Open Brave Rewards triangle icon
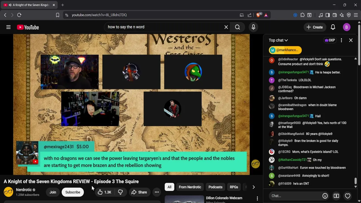 click(266, 15)
